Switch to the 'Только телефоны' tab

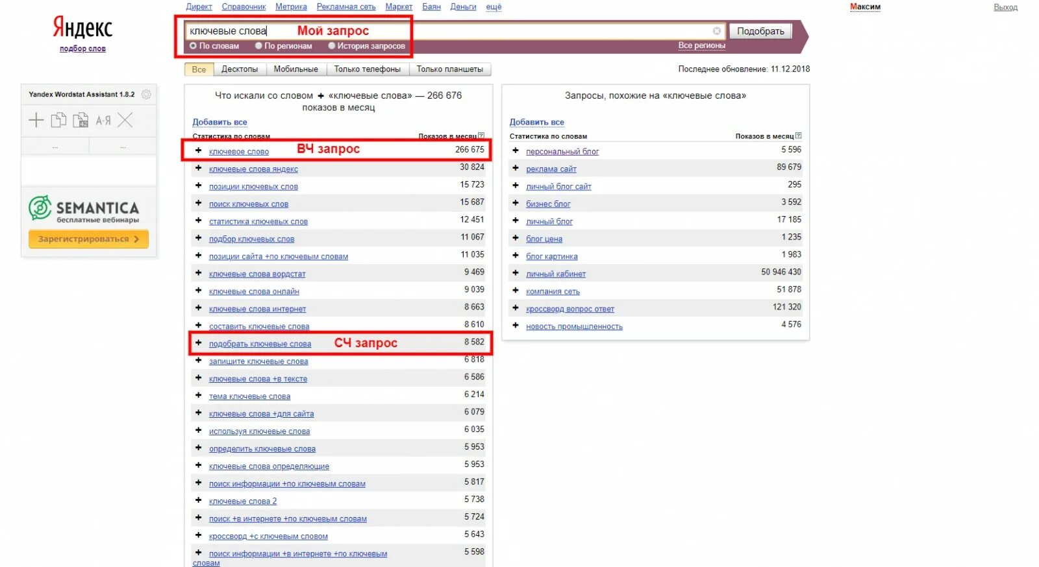pyautogui.click(x=368, y=69)
